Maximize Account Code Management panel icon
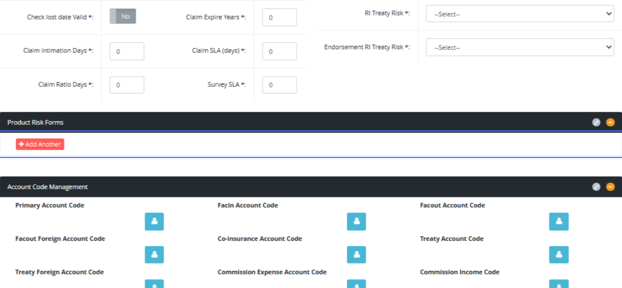The width and height of the screenshot is (622, 288). point(596,187)
